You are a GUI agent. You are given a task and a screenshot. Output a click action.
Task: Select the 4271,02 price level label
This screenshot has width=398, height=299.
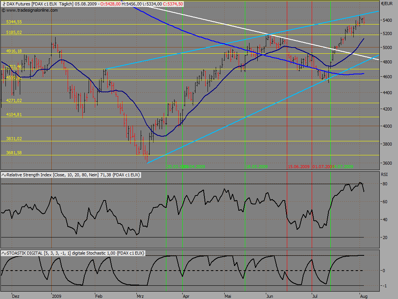pyautogui.click(x=14, y=100)
